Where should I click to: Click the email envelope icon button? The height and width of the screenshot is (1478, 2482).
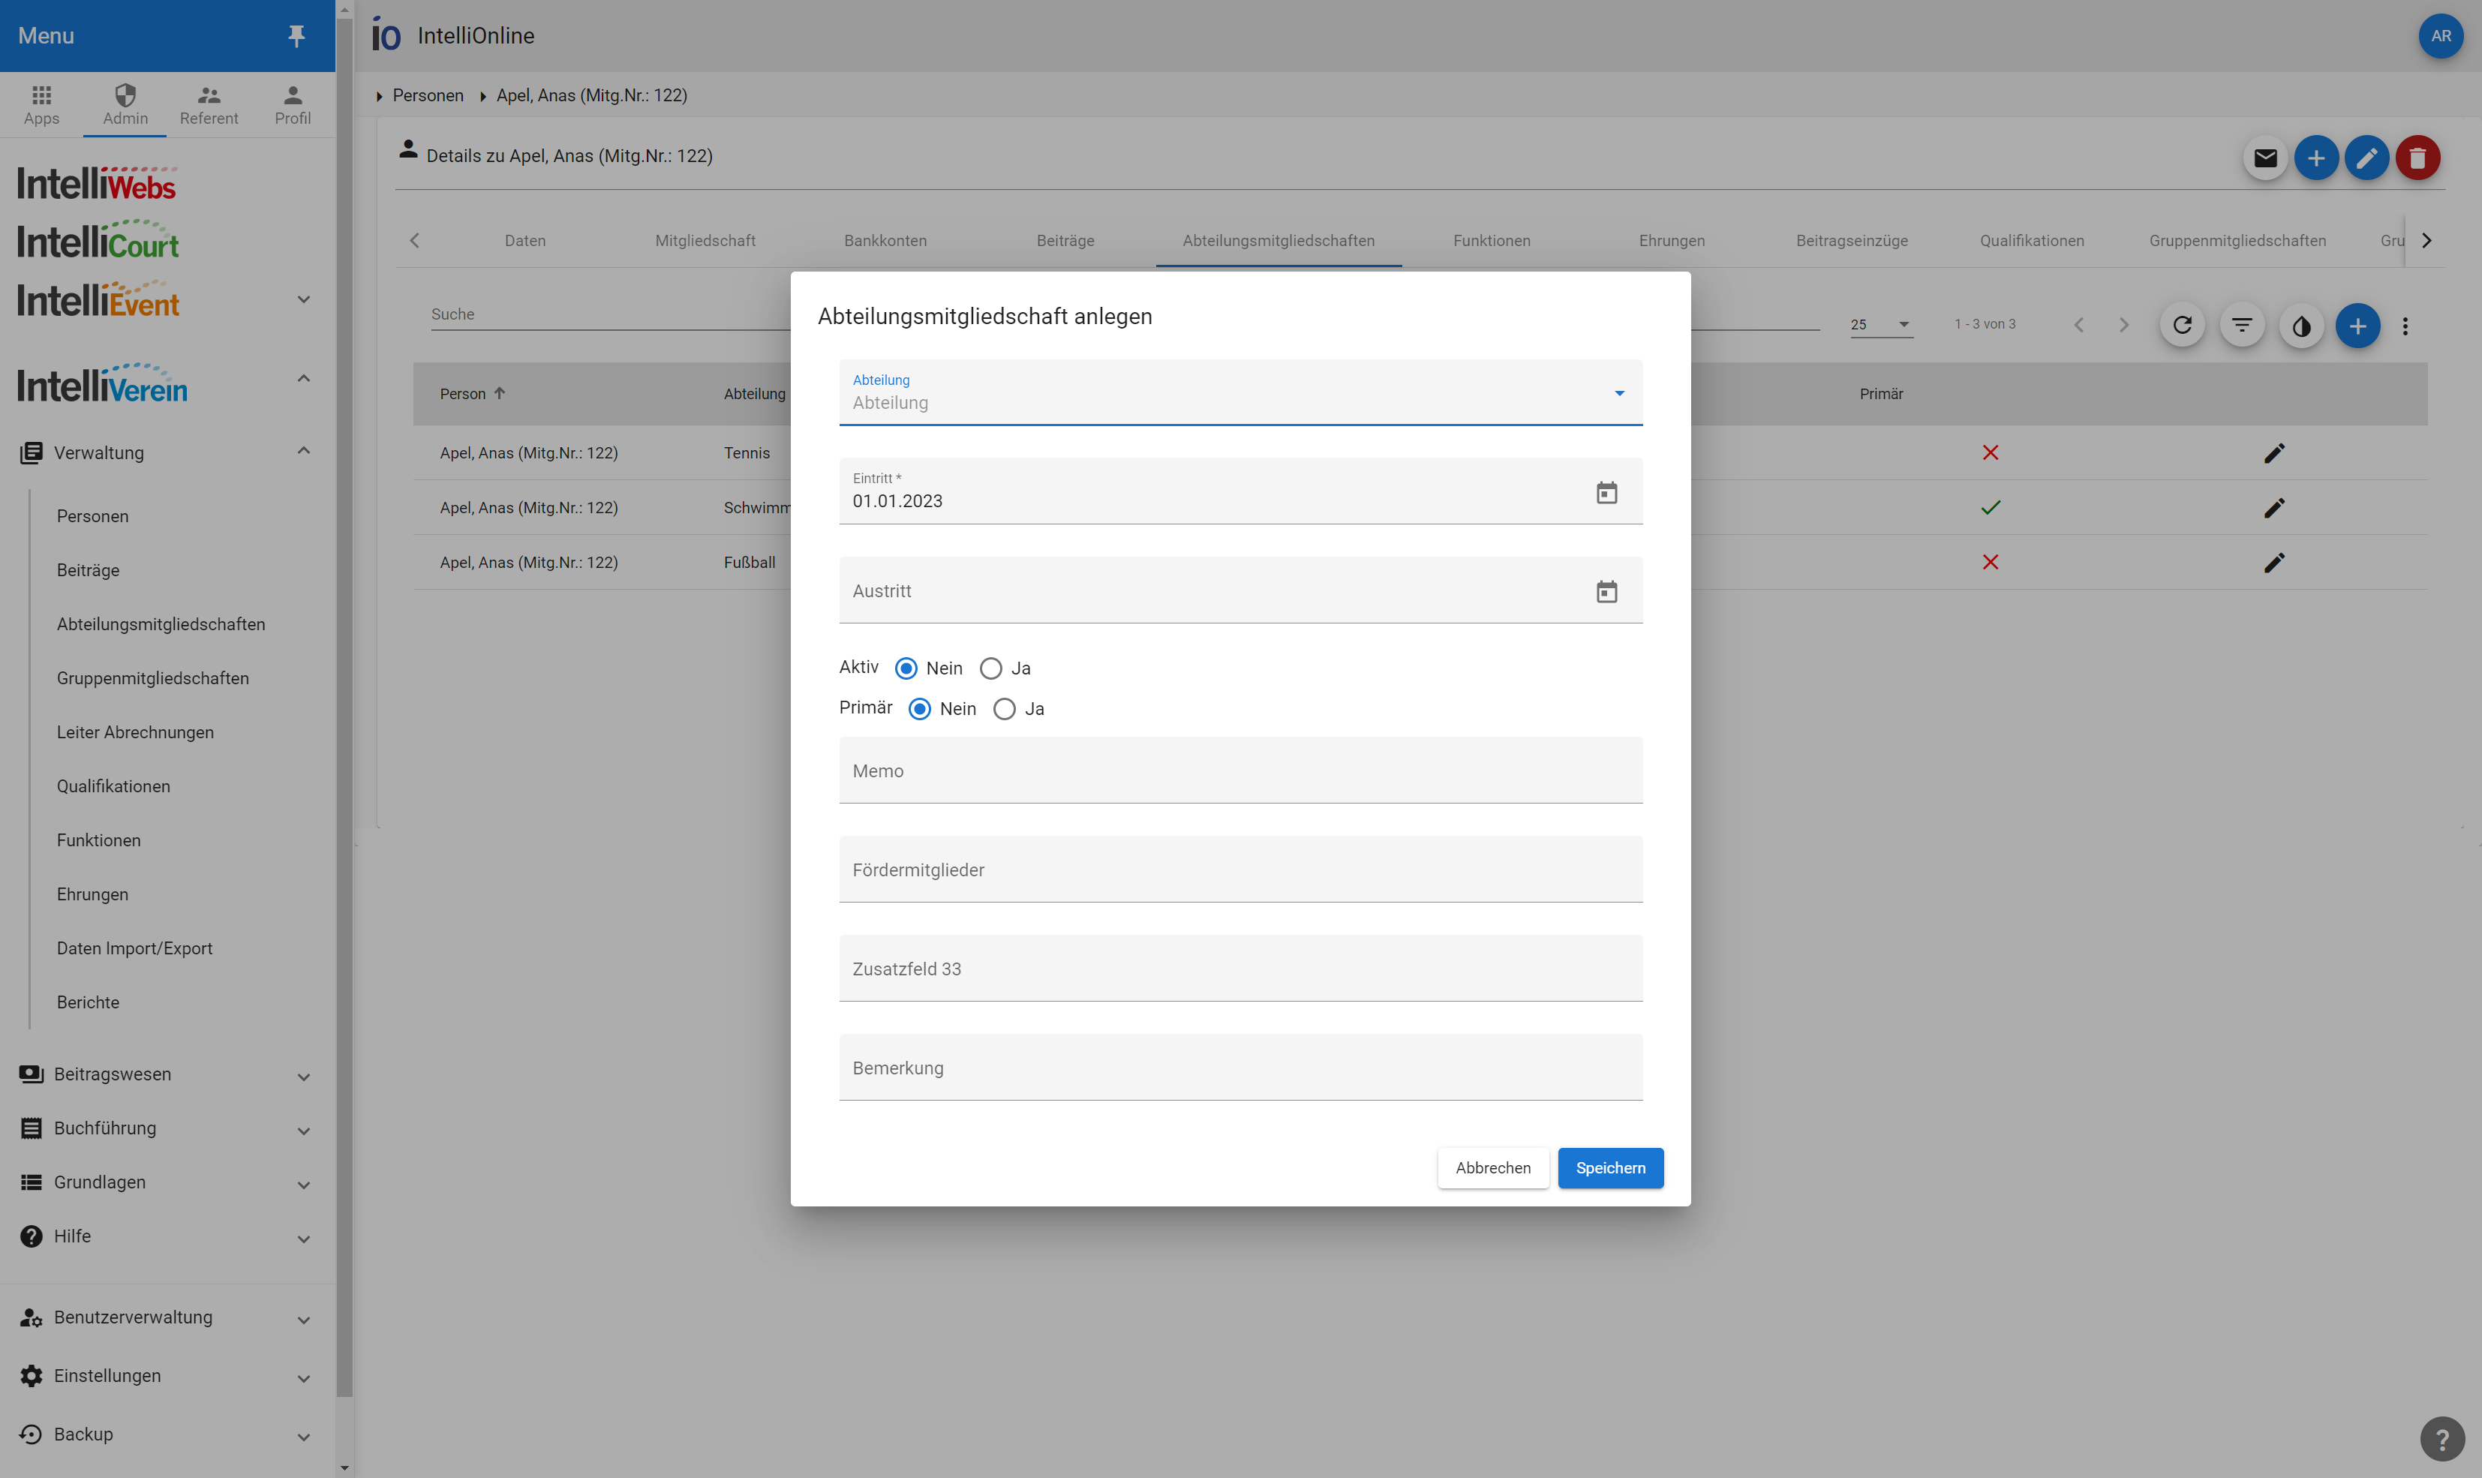tap(2265, 158)
